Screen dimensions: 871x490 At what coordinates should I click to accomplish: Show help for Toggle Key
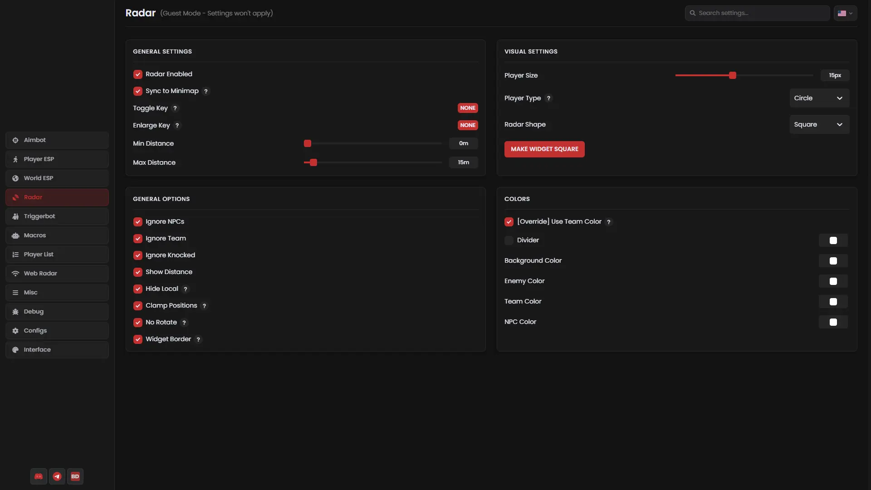point(175,108)
